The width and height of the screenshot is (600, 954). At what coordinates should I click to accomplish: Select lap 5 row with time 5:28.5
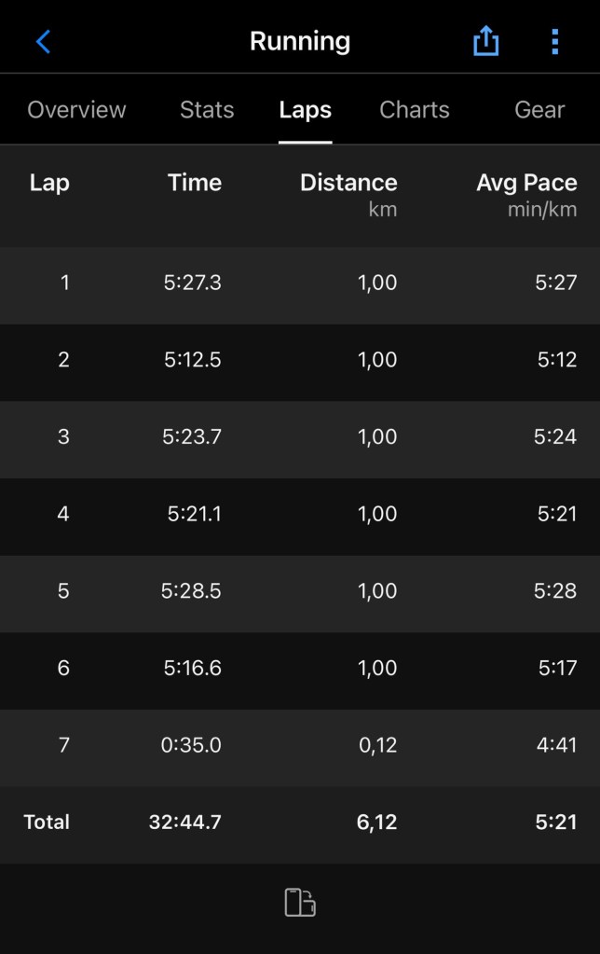tap(300, 591)
